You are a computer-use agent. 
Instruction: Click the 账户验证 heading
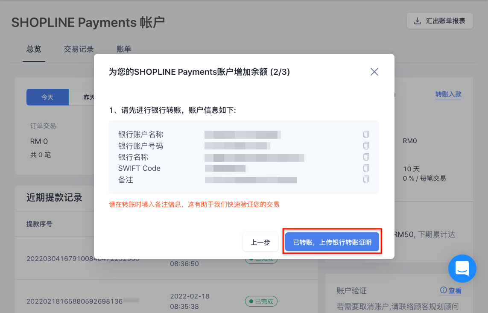pos(352,291)
